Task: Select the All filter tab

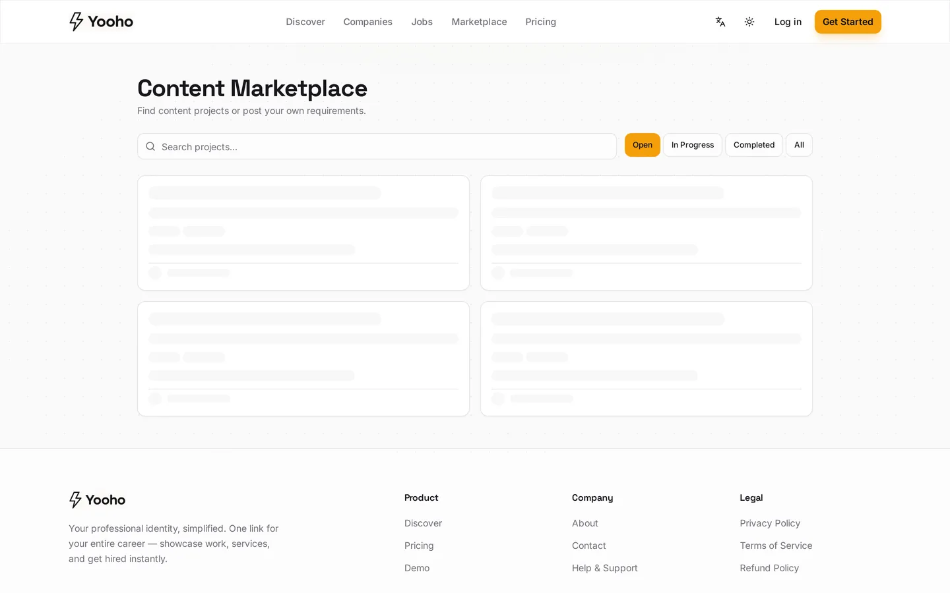Action: [x=799, y=145]
